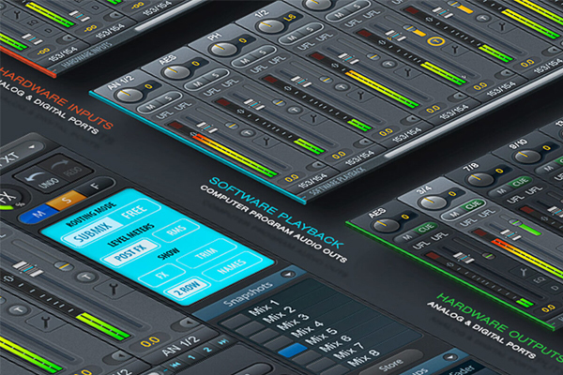
Task: Click the skip-forward icon right of the 2 tab
Action: [222, 341]
